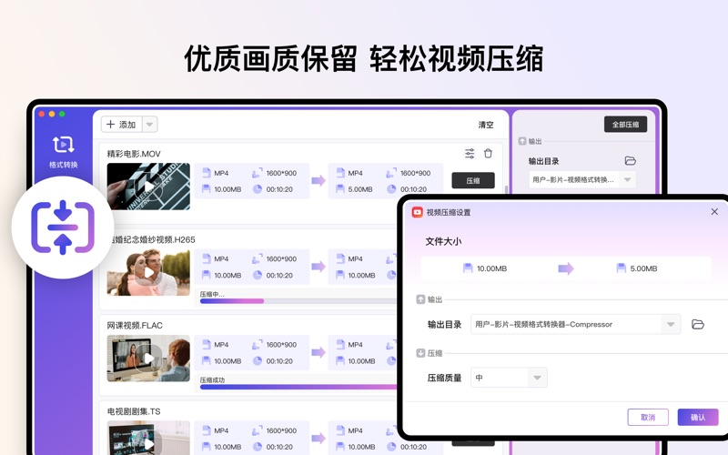
Task: Open dialog 输出目录 combo box
Action: 575,324
